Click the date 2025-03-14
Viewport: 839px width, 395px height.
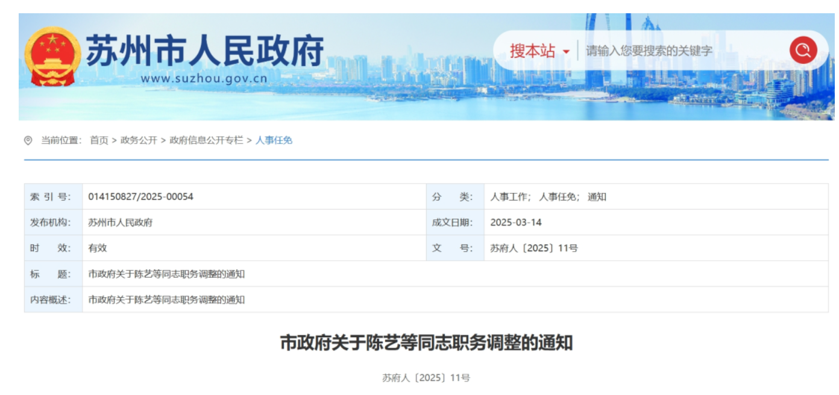(x=516, y=222)
